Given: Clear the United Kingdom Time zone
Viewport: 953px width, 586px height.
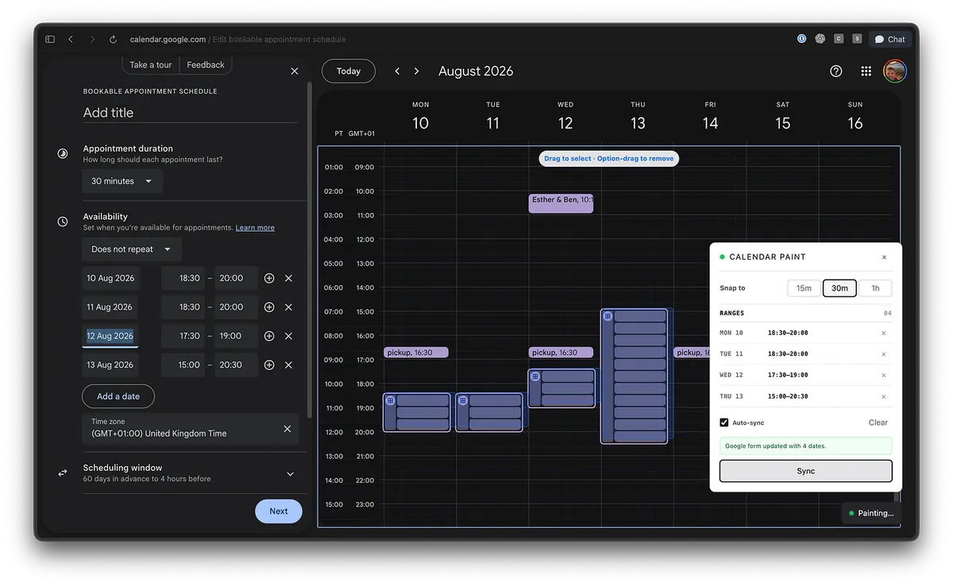Looking at the screenshot, I should coord(287,429).
